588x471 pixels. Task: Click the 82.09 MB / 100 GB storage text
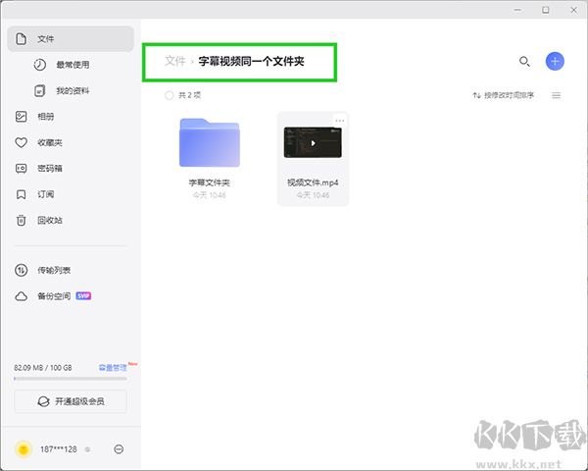(43, 368)
